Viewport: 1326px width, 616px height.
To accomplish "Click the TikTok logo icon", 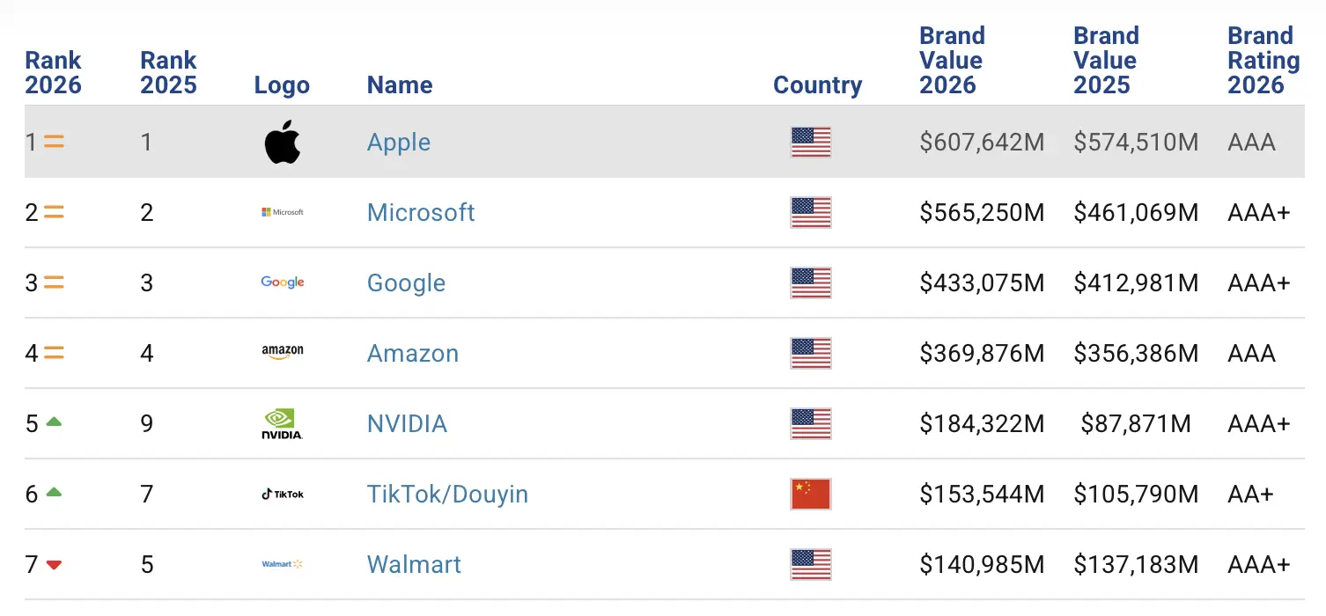I will pos(283,494).
